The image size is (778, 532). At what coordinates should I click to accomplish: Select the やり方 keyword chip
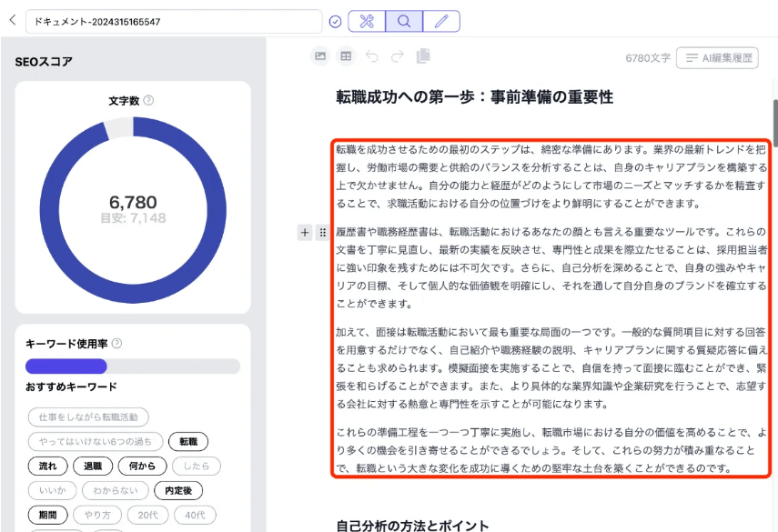click(97, 515)
